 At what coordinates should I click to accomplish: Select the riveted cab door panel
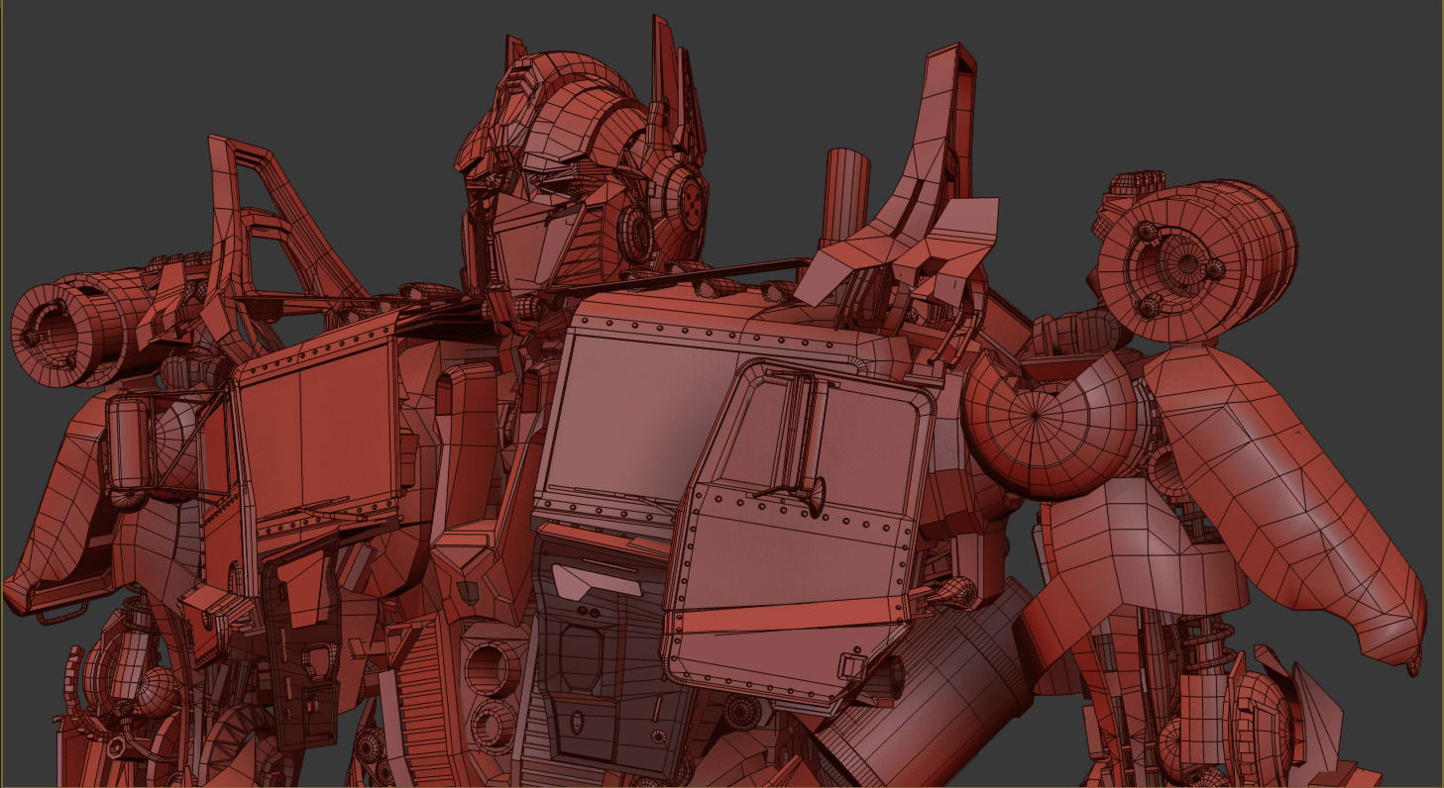tap(801, 537)
